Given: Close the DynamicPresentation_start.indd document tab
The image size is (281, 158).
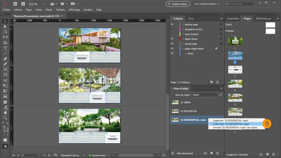Looking at the screenshot, I should pos(62,16).
